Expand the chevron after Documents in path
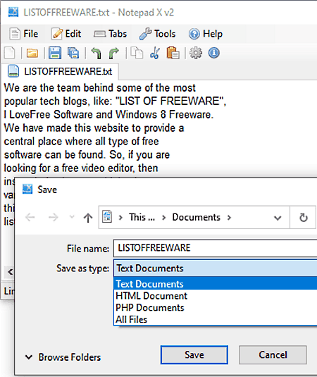 coord(229,218)
